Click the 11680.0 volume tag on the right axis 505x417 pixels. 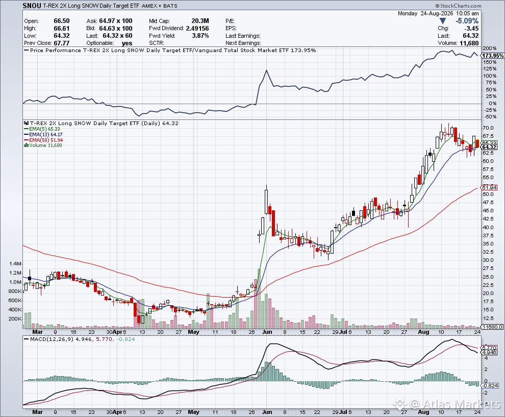[492, 327]
